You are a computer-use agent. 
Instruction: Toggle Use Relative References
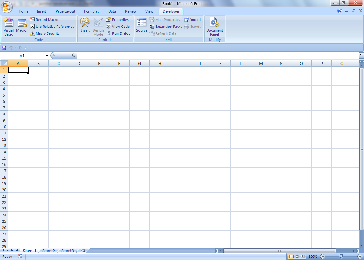tap(52, 27)
